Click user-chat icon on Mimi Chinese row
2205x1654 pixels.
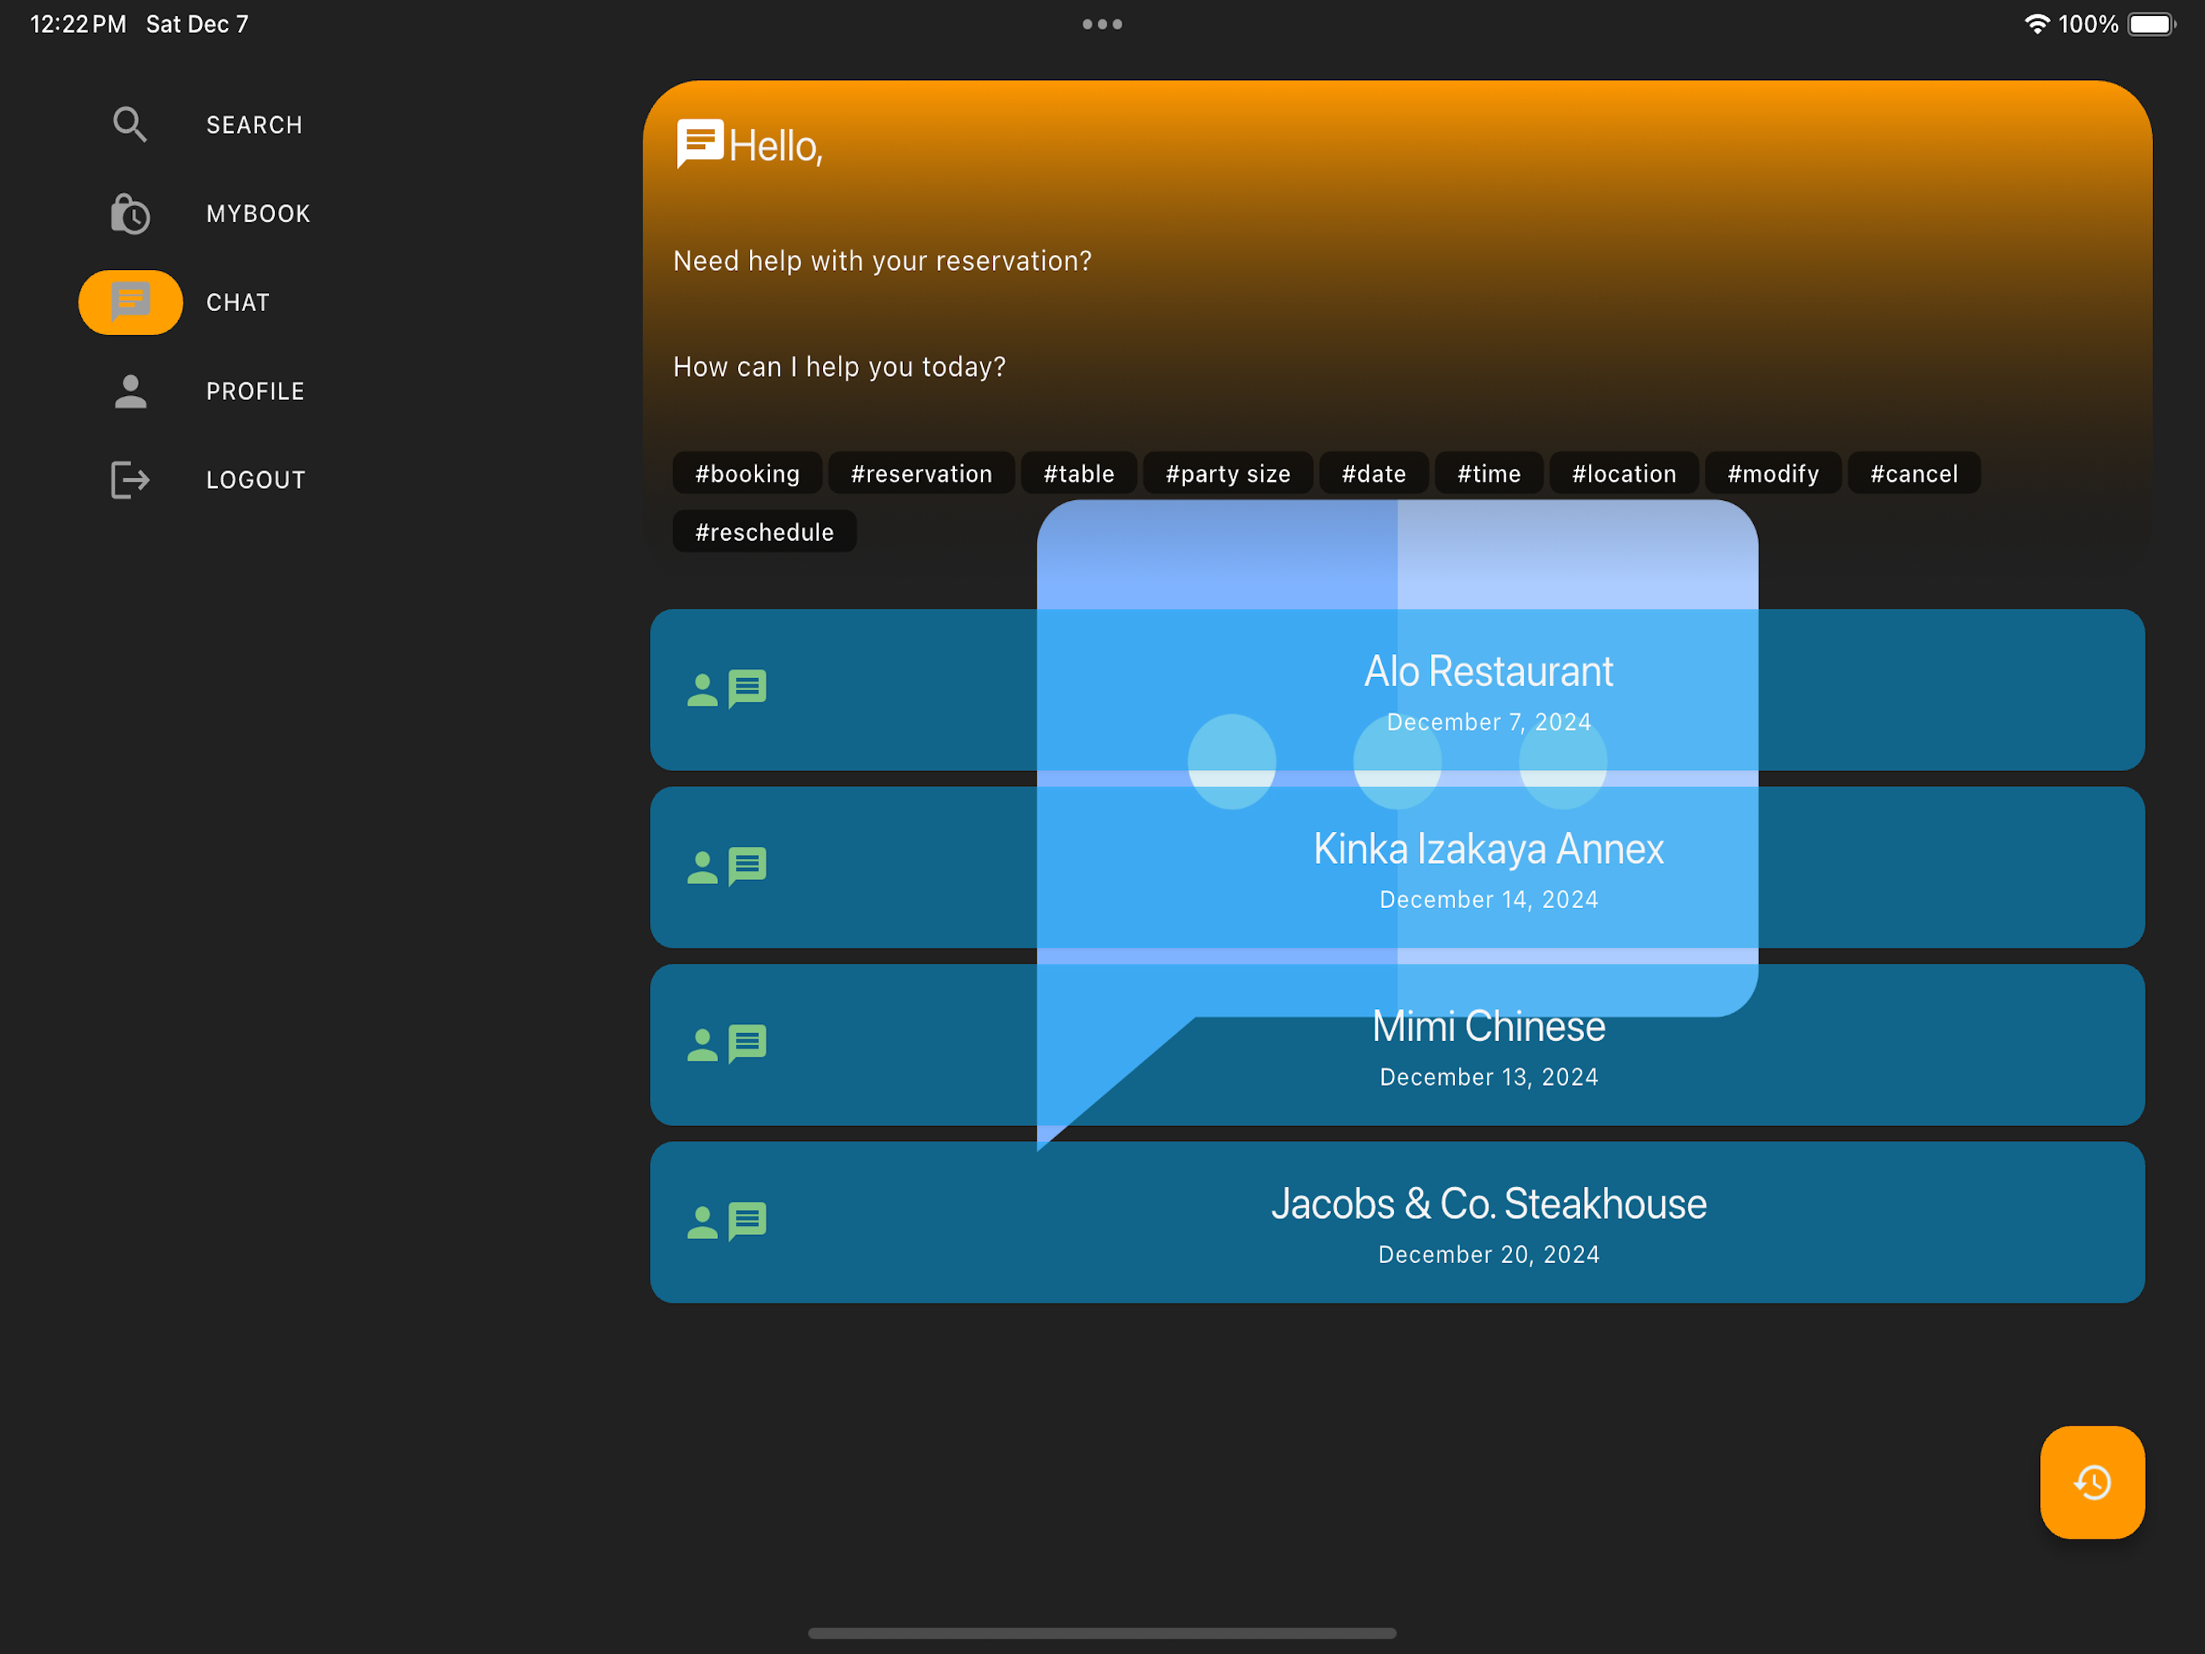[x=727, y=1044]
